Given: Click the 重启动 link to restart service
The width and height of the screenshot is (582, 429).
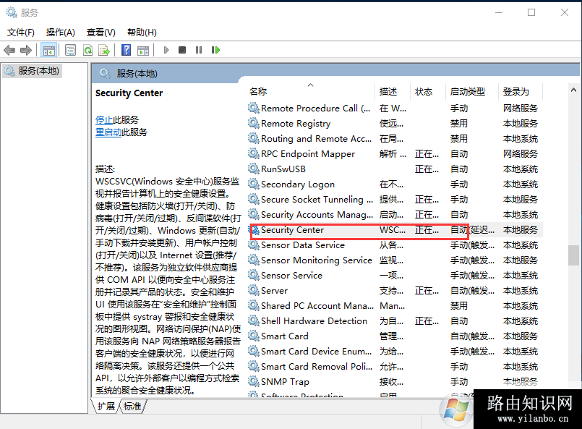Looking at the screenshot, I should pyautogui.click(x=108, y=132).
